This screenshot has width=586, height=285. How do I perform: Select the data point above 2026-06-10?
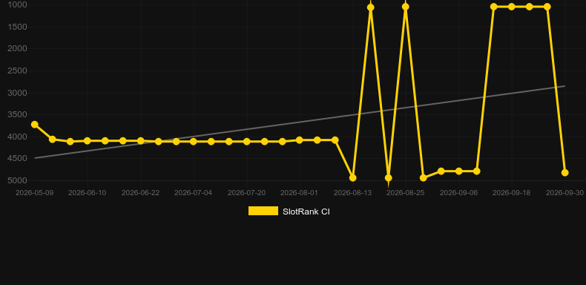click(88, 141)
